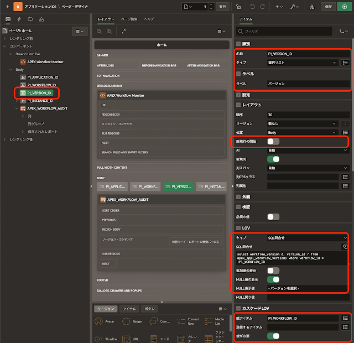Viewport: 354px width, 343px height.
Task: Open the Create plus menu
Action: [279, 7]
